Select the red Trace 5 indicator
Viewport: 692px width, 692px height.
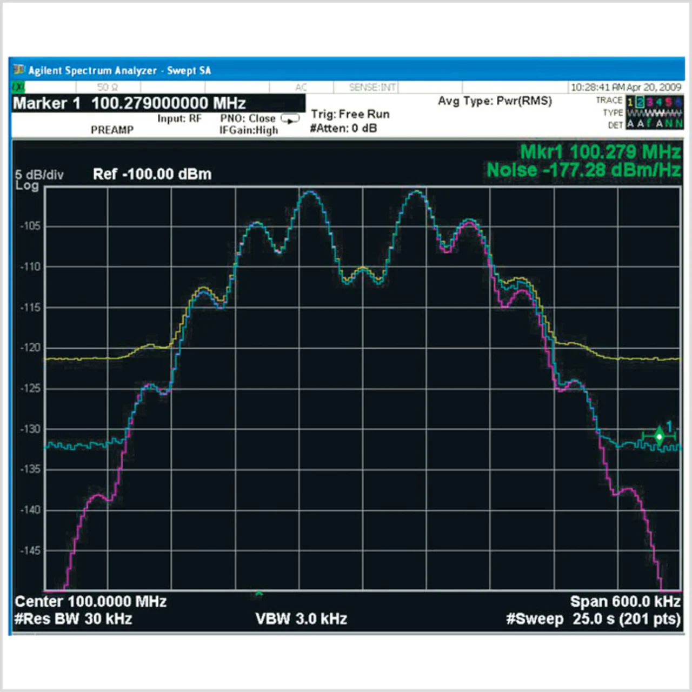coord(668,102)
